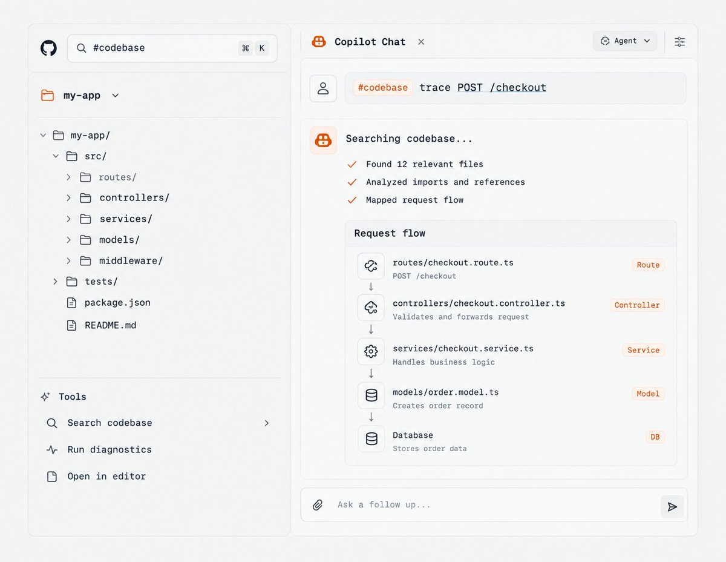Click the README.md file icon
The image size is (726, 562).
coord(71,325)
